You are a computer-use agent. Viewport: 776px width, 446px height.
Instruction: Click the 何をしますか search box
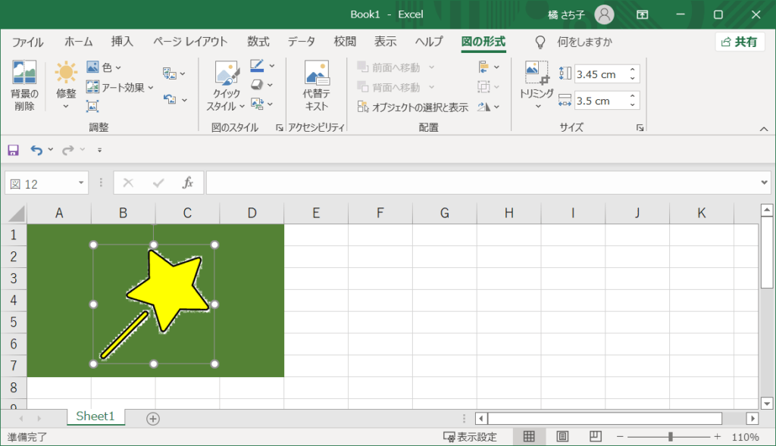[x=584, y=42]
